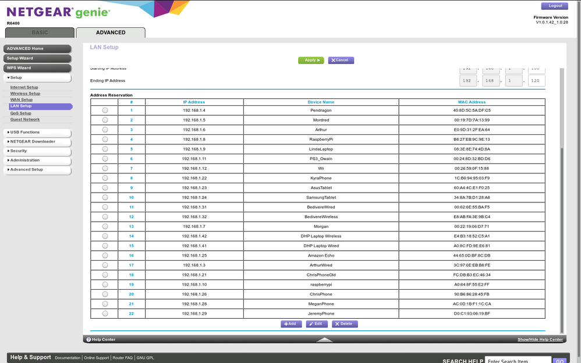581x363 pixels.
Task: Switch to the ADVANCED tab
Action: [x=111, y=33]
